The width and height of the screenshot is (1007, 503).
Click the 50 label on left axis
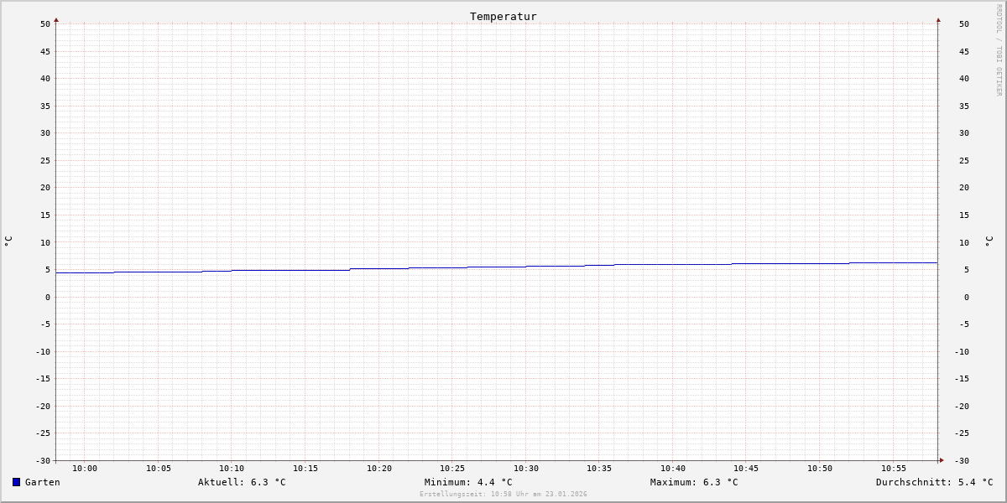pos(45,24)
